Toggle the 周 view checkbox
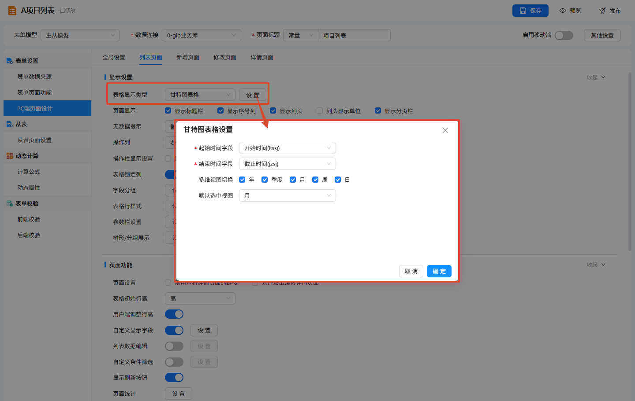This screenshot has height=401, width=635. tap(315, 180)
